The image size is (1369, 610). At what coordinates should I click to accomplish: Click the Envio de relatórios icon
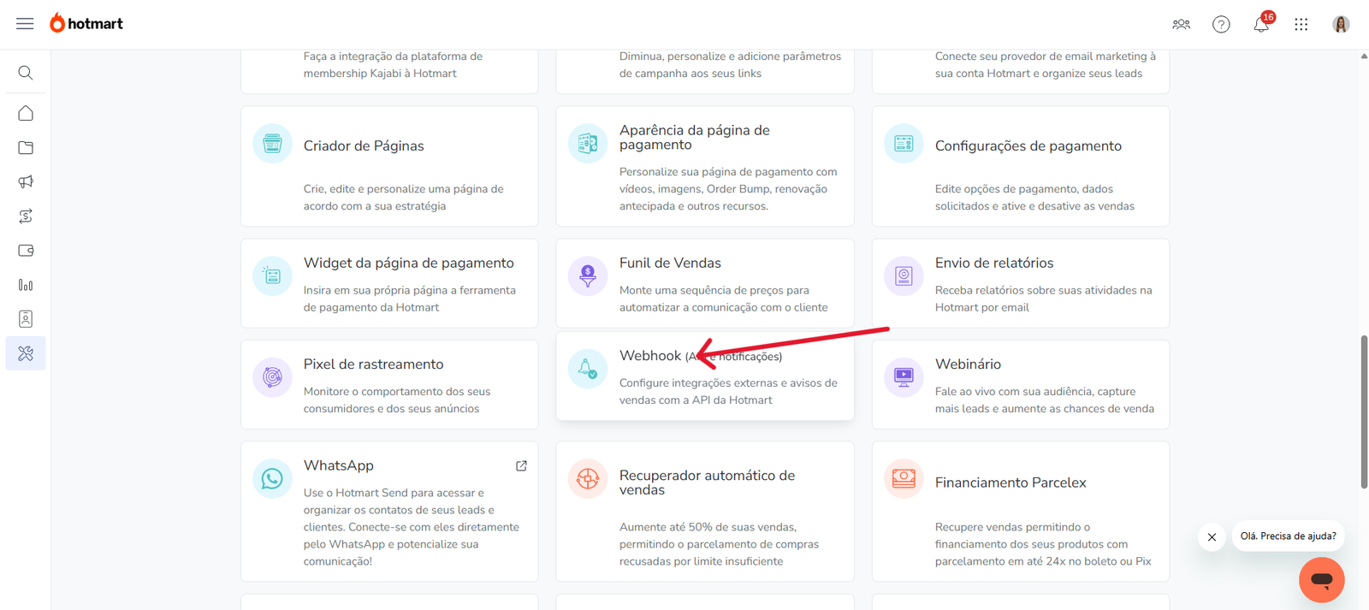click(x=904, y=275)
